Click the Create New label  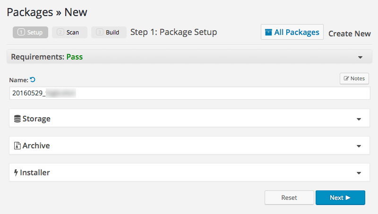(x=350, y=34)
